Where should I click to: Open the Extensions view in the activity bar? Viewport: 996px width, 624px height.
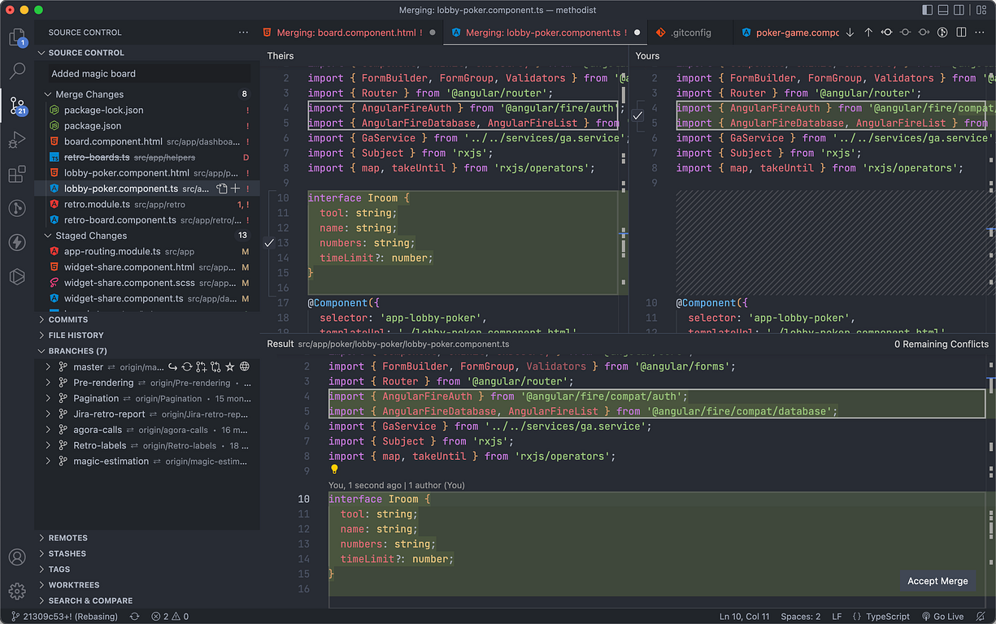17,174
